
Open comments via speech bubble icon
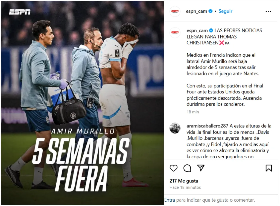pos(187,168)
